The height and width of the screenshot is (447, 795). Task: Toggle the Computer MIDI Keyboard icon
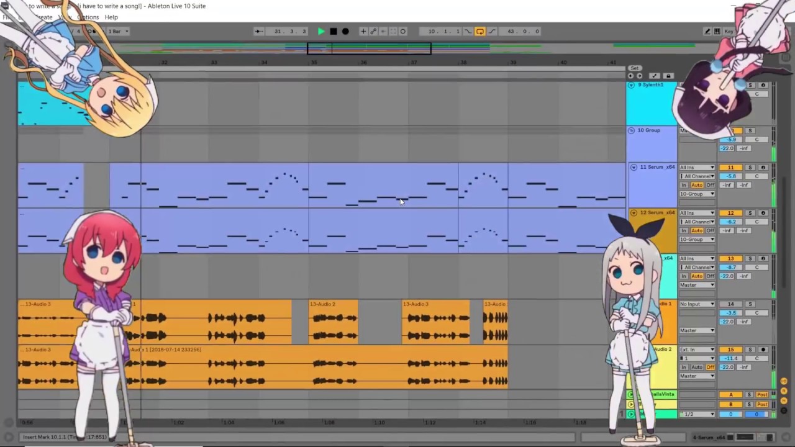point(717,31)
